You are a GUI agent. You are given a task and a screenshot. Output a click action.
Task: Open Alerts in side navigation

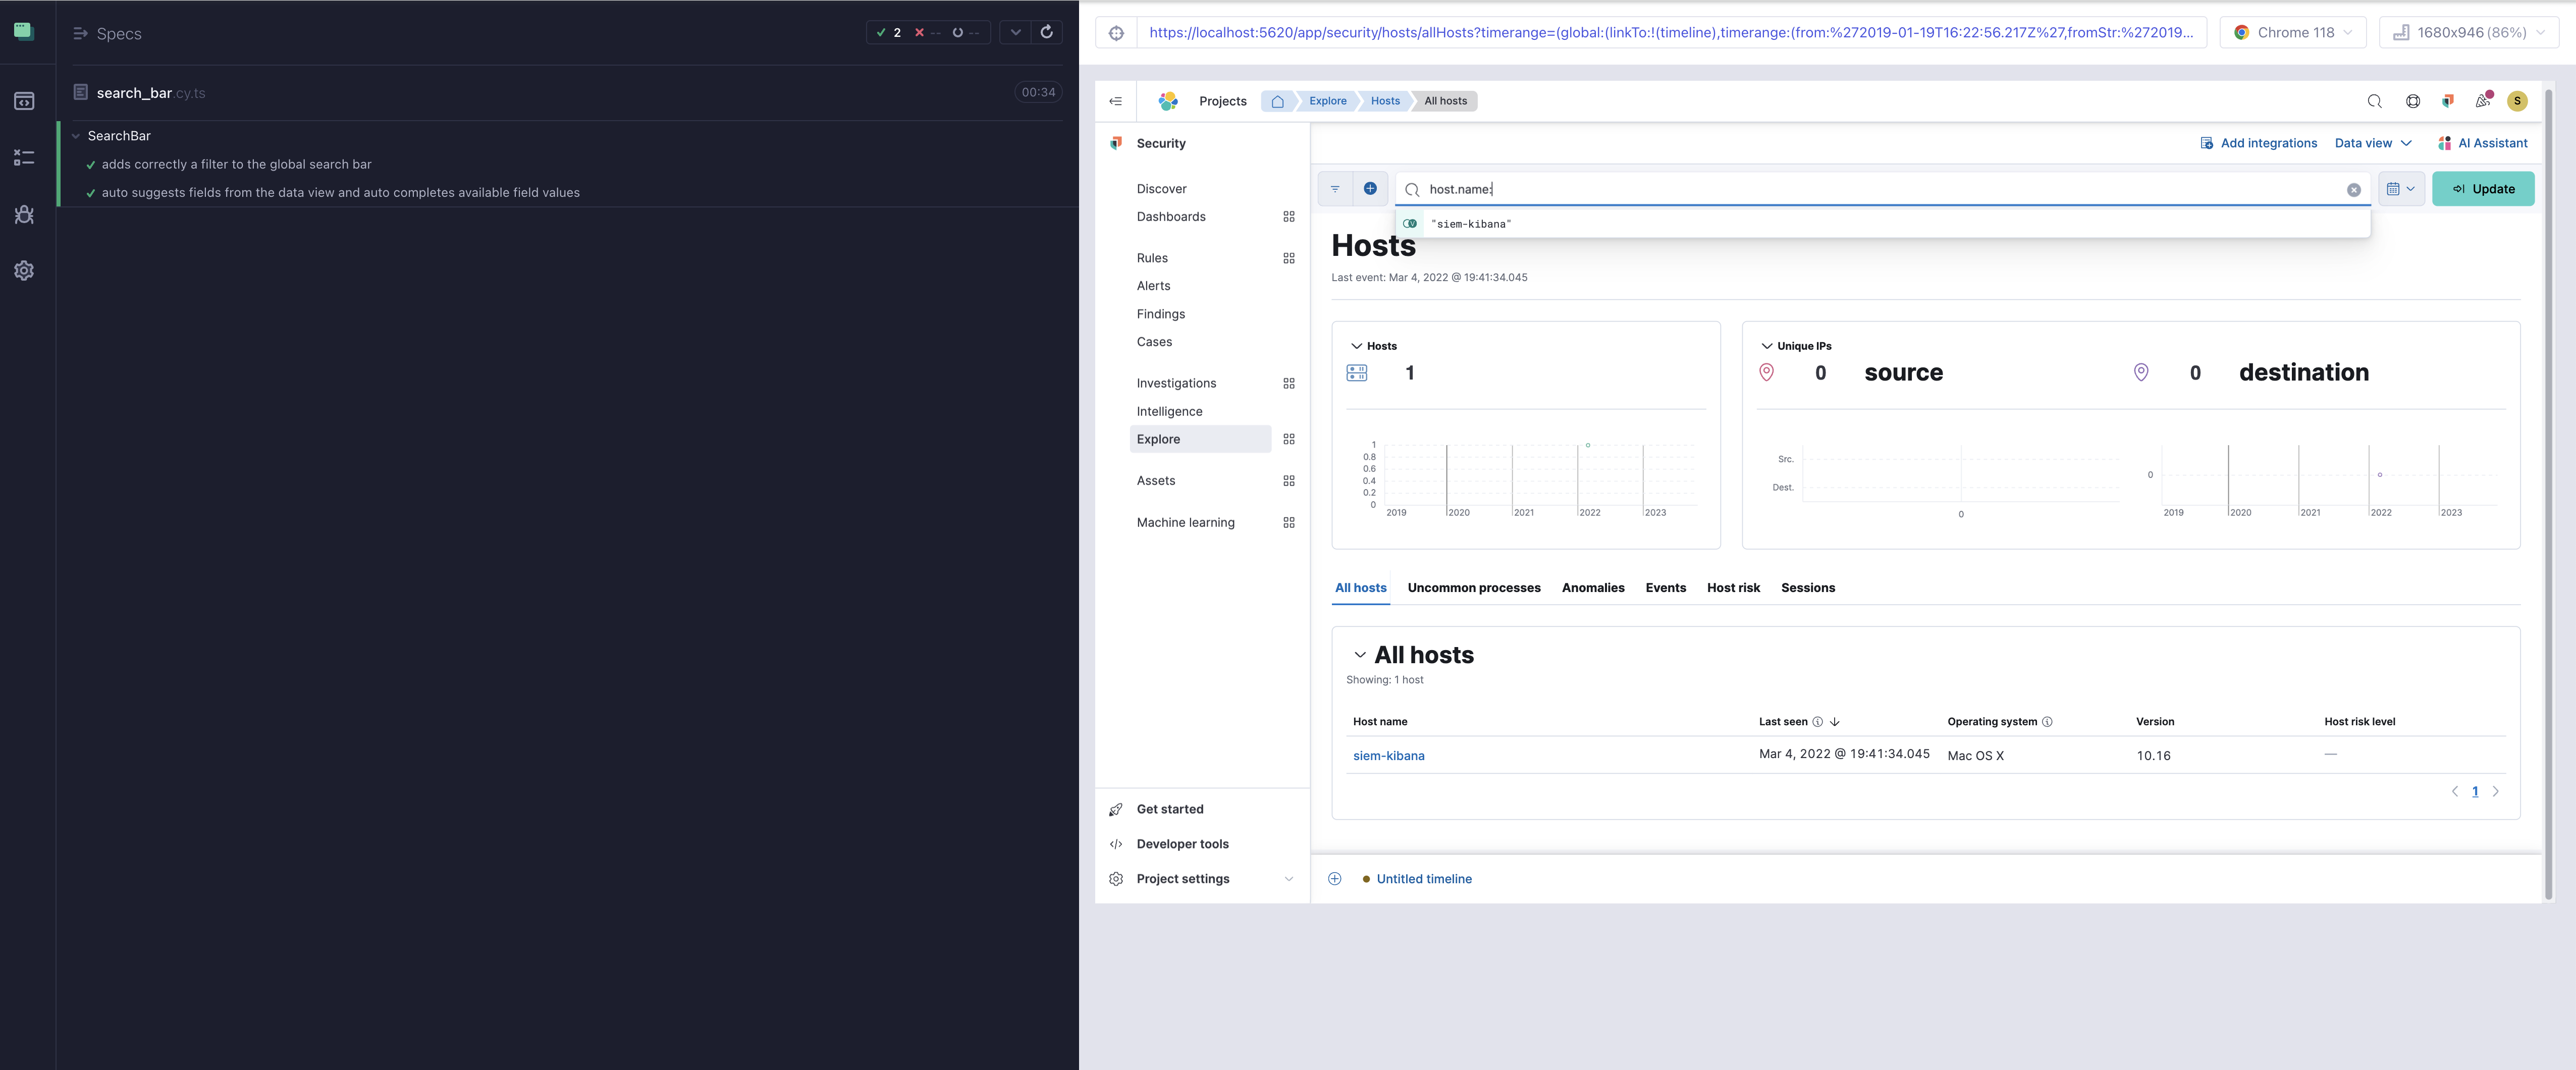tap(1153, 286)
